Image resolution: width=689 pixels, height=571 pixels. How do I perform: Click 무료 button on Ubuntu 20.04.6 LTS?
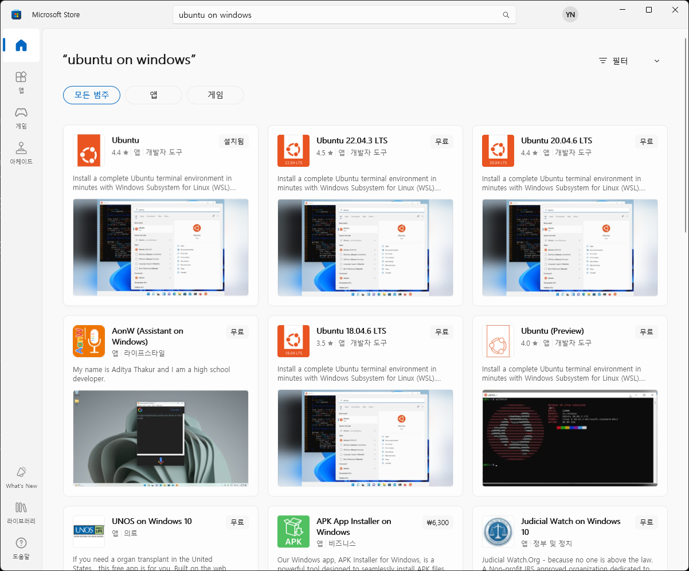(x=647, y=142)
